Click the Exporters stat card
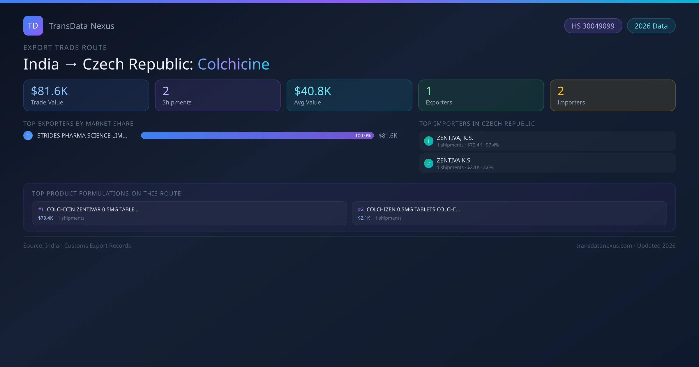This screenshot has width=699, height=367. point(481,95)
